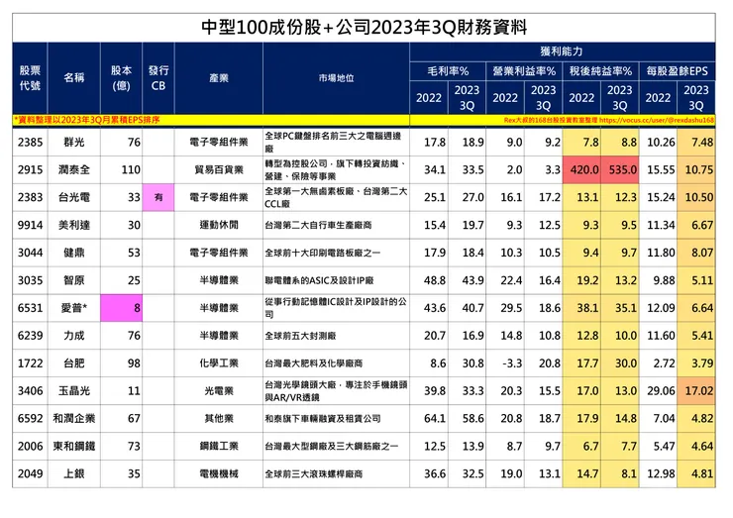
Task: Click the 毛利率% header
Action: point(448,71)
